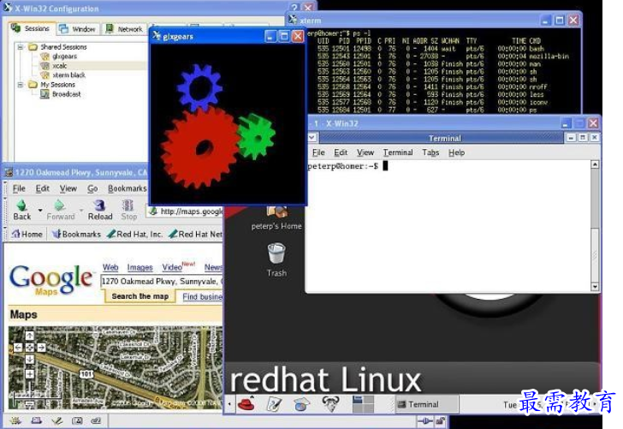Open window menu arrow on Terminal titlebar

pyautogui.click(x=312, y=138)
